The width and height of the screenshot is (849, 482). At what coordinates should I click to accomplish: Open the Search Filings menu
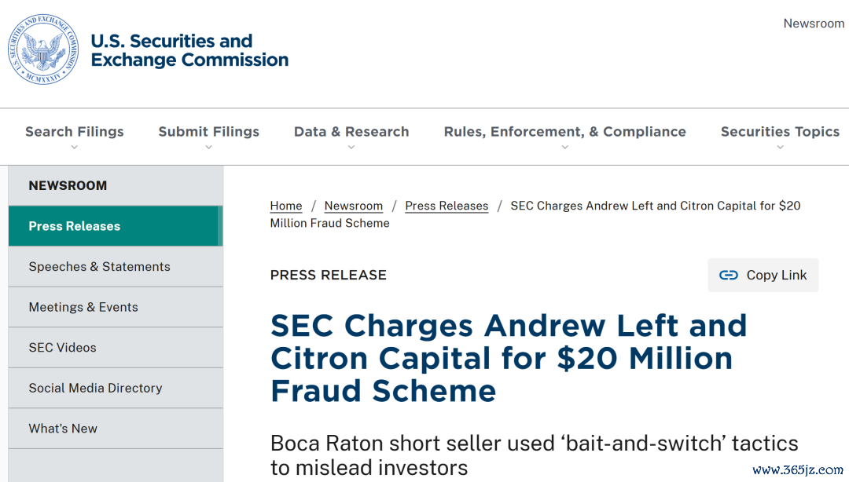tap(75, 131)
